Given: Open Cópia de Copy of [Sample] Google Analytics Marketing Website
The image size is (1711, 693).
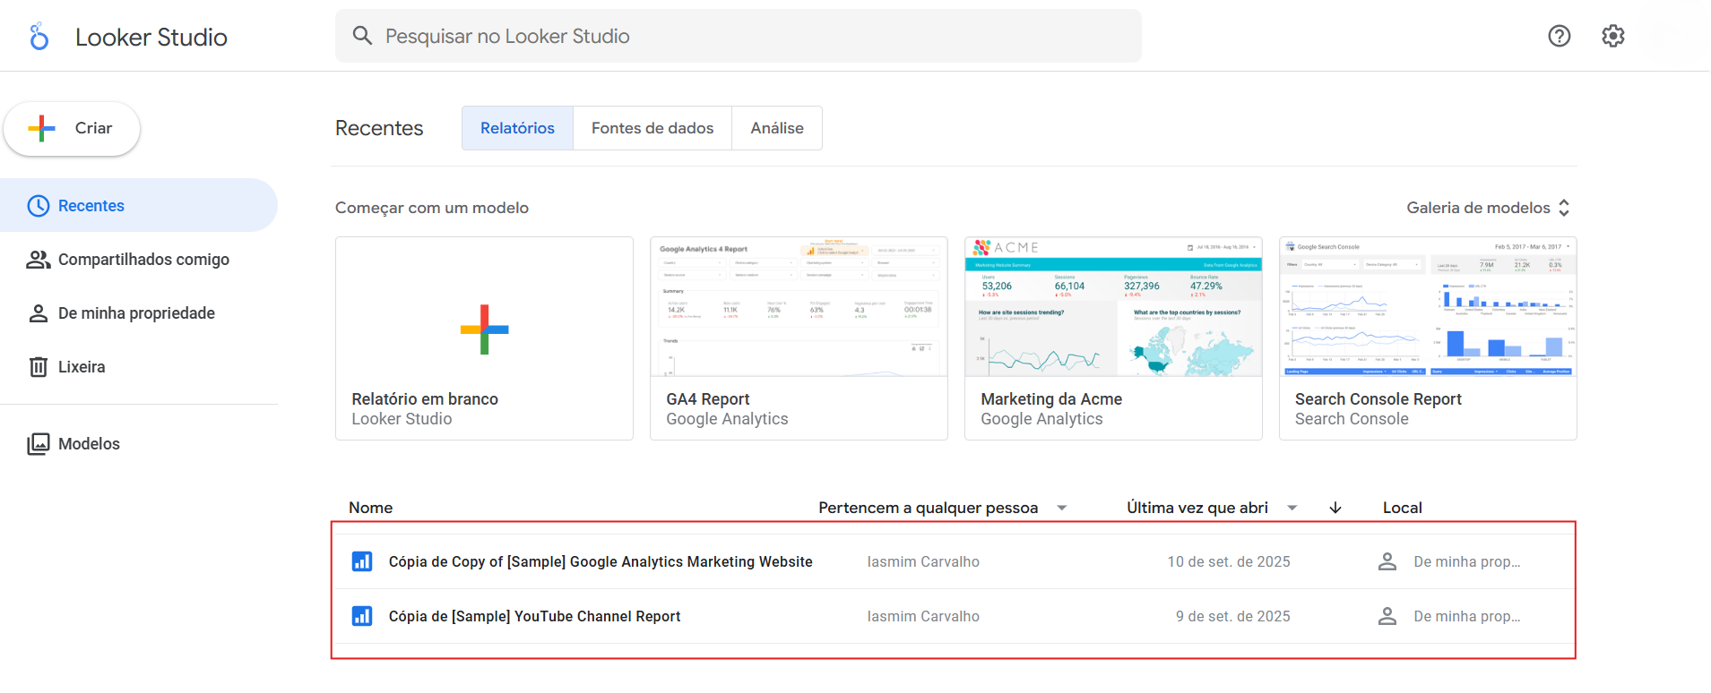Looking at the screenshot, I should (601, 561).
